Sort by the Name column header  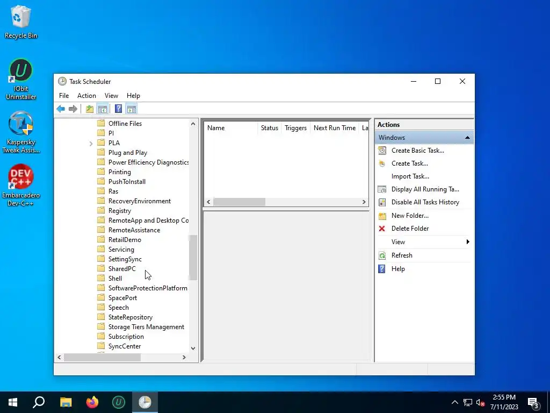click(231, 128)
